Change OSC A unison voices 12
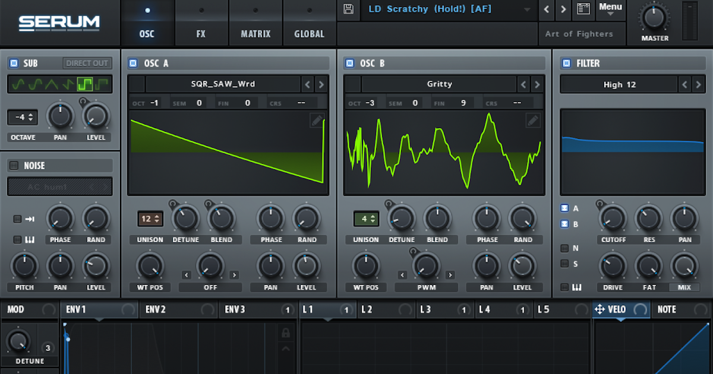713x374 pixels. click(x=150, y=218)
